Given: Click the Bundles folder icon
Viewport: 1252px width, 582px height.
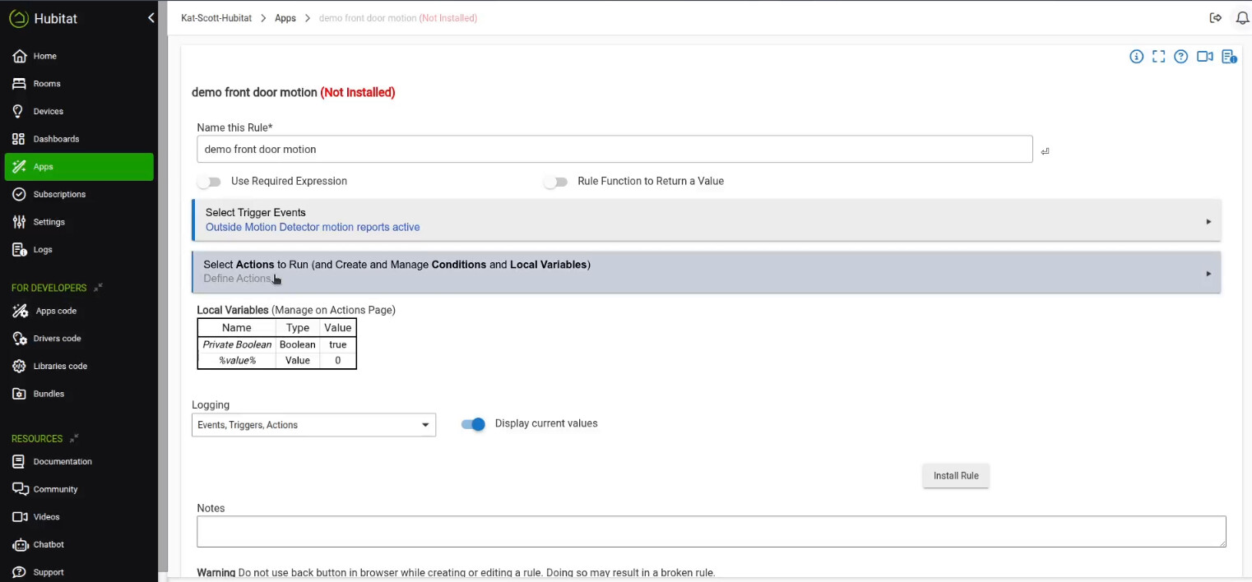Looking at the screenshot, I should (18, 394).
